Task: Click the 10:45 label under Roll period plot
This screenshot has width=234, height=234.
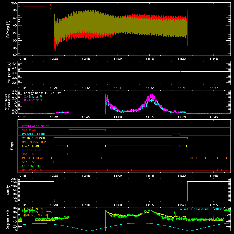Action: click(86, 88)
